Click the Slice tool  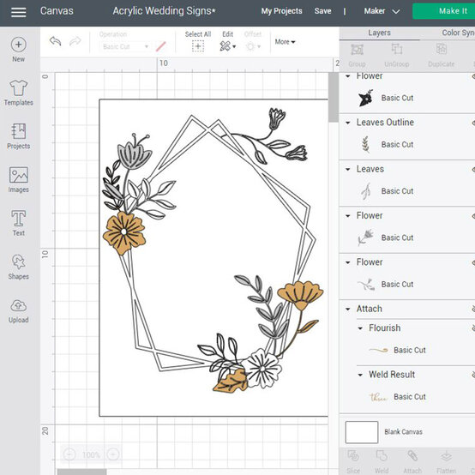353,461
